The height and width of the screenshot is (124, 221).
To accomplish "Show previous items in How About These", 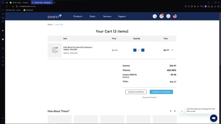I will [171, 111].
